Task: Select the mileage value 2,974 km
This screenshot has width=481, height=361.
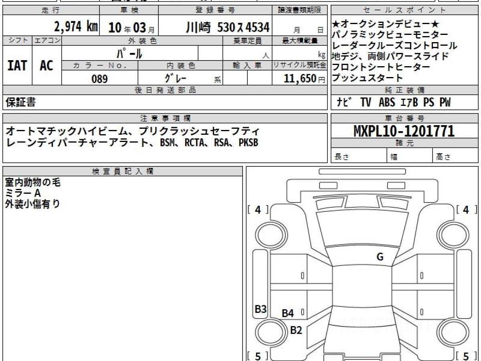Action: 76,27
